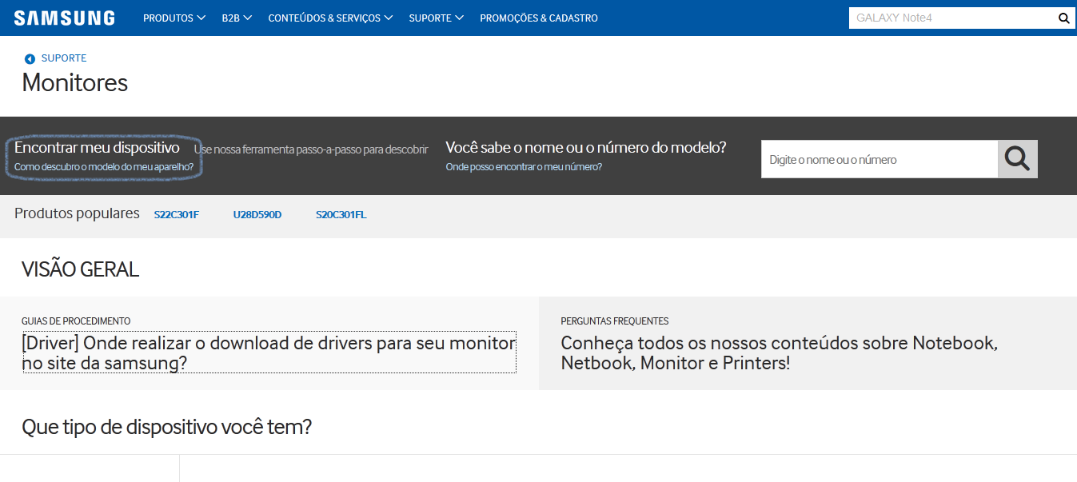Click the Samsung logo
Viewport: 1077px width, 482px height.
coord(64,18)
